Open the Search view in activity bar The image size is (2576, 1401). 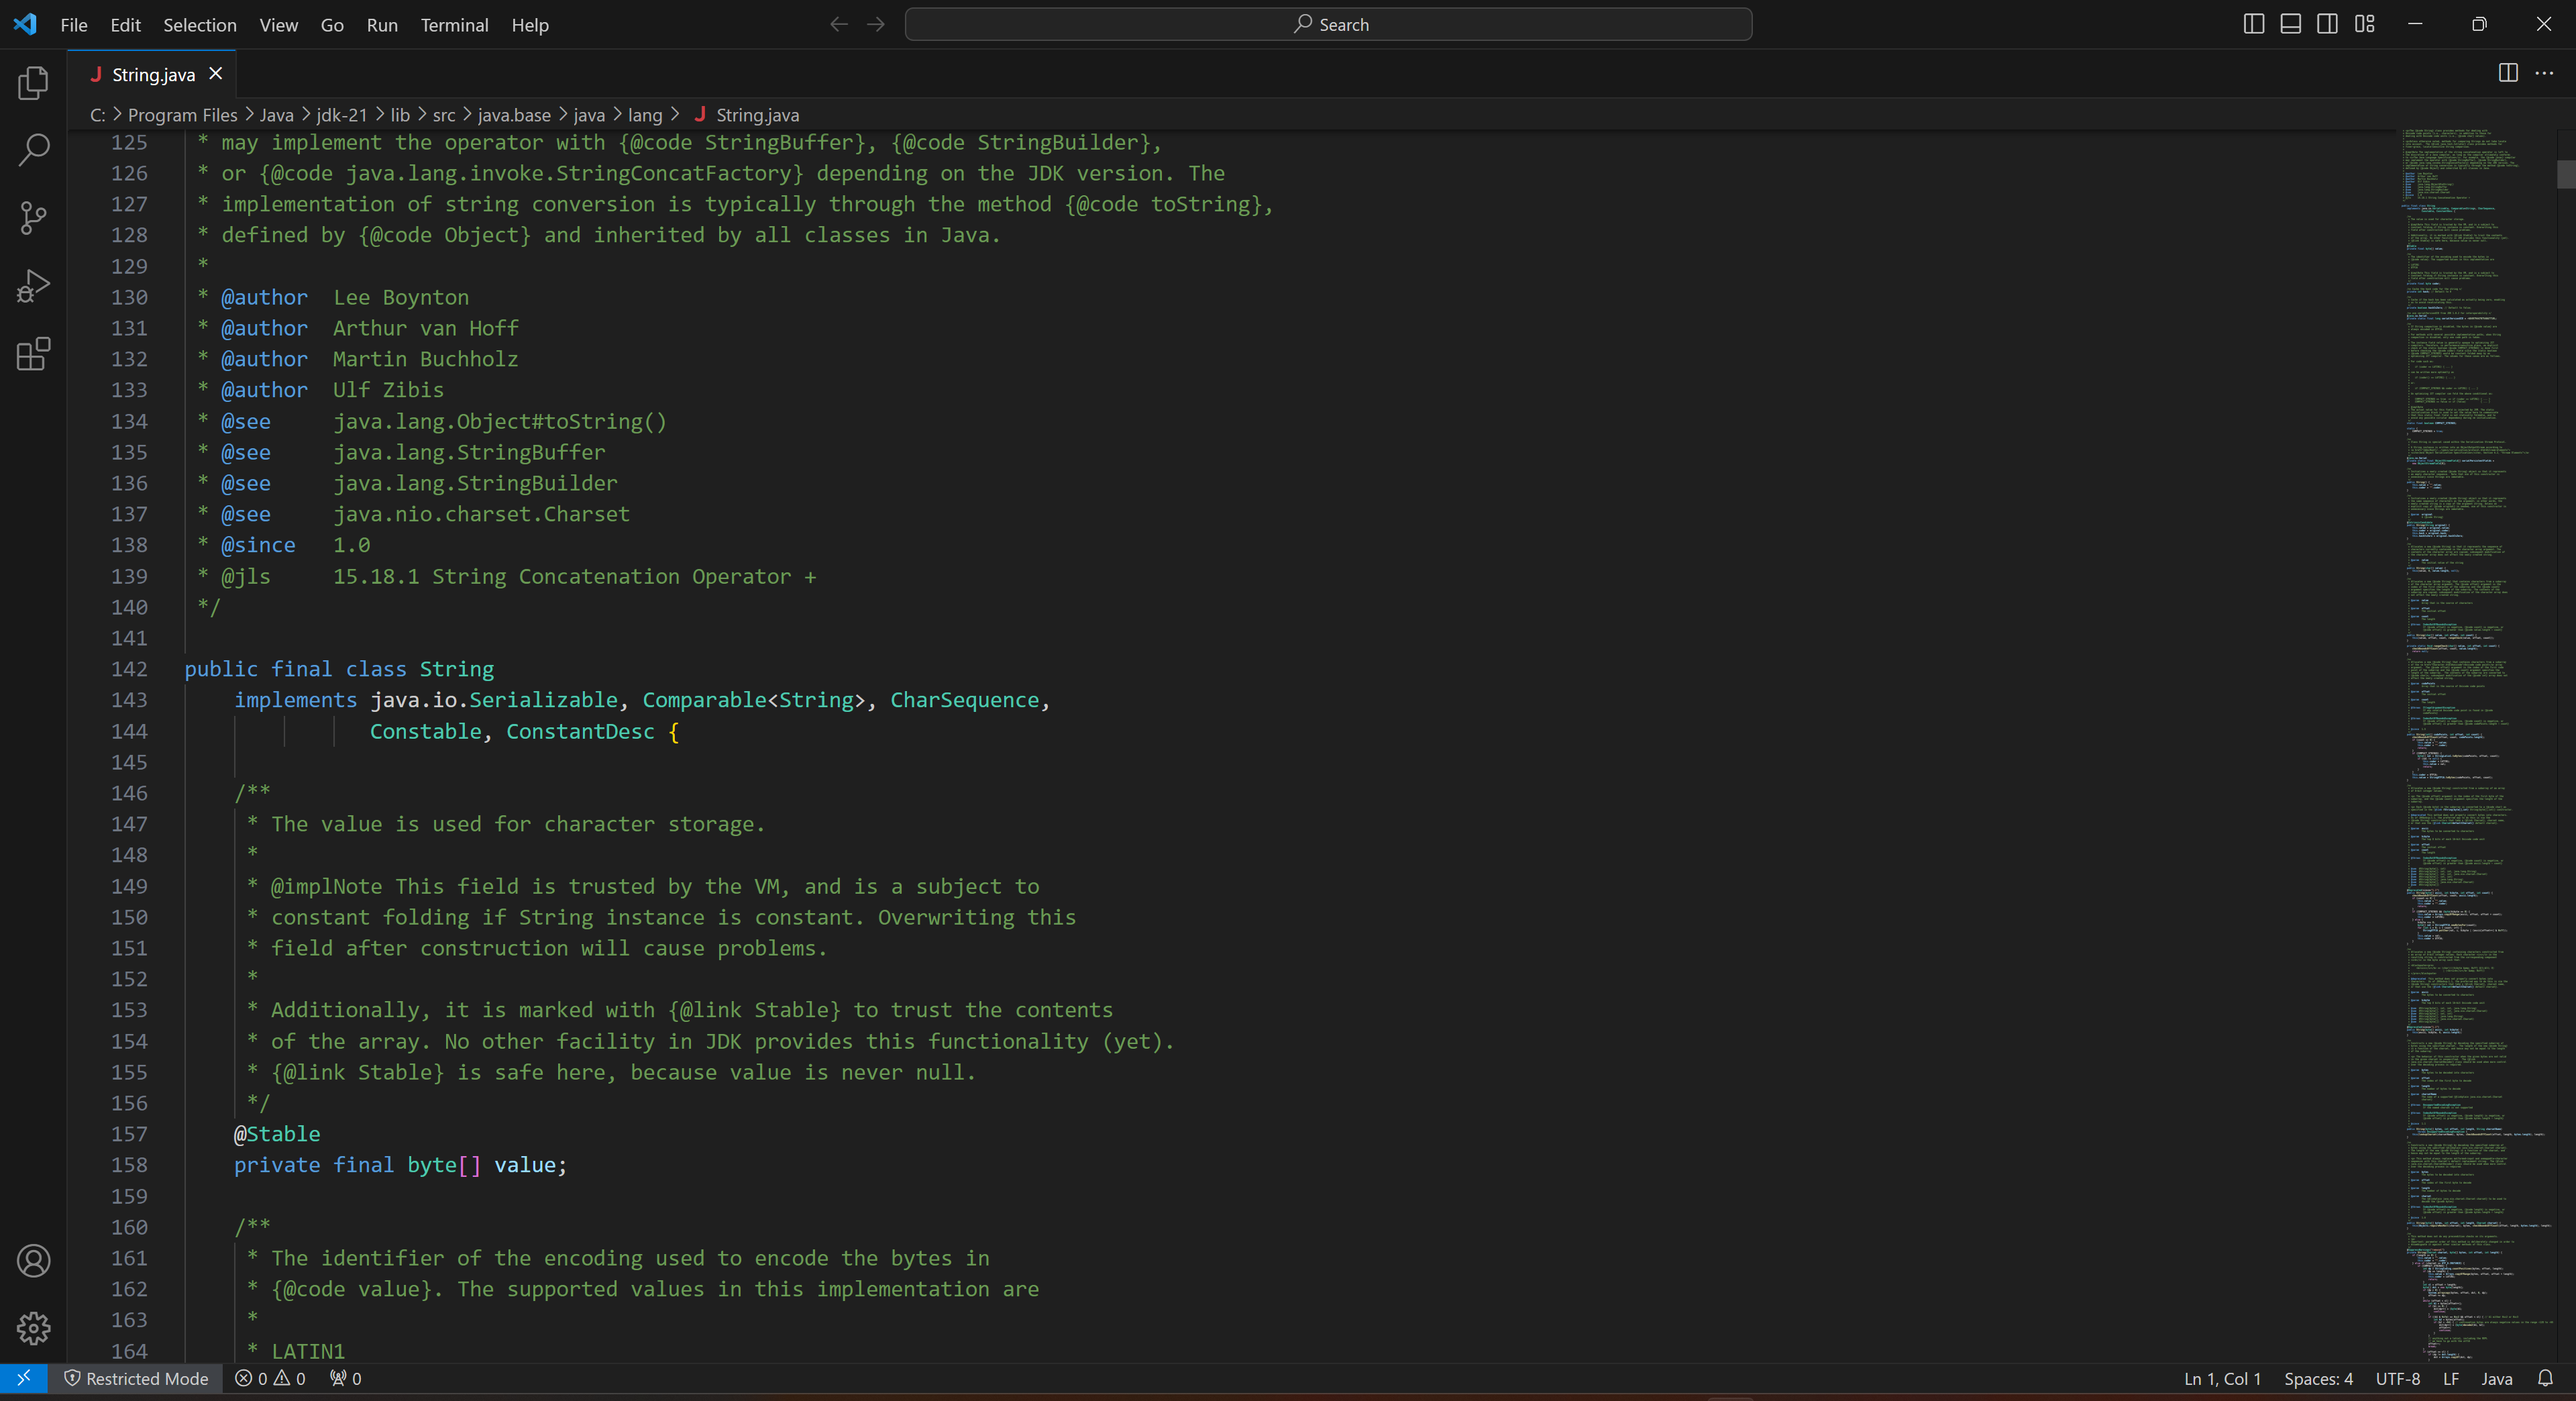pos(33,151)
